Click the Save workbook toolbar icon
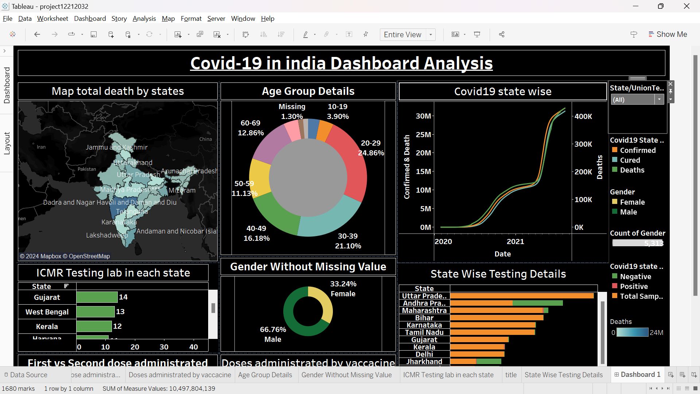The image size is (700, 394). [x=94, y=34]
